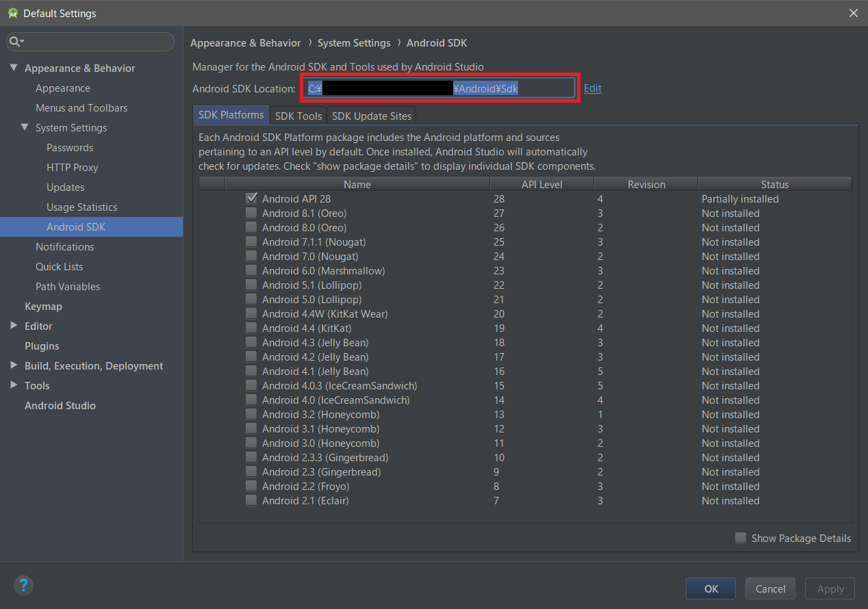This screenshot has width=868, height=609.
Task: Sort table by the Revision column header
Action: click(x=646, y=184)
